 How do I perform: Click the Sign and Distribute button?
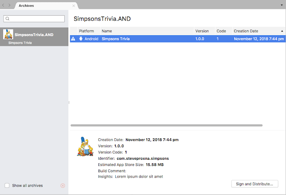pos(255,184)
